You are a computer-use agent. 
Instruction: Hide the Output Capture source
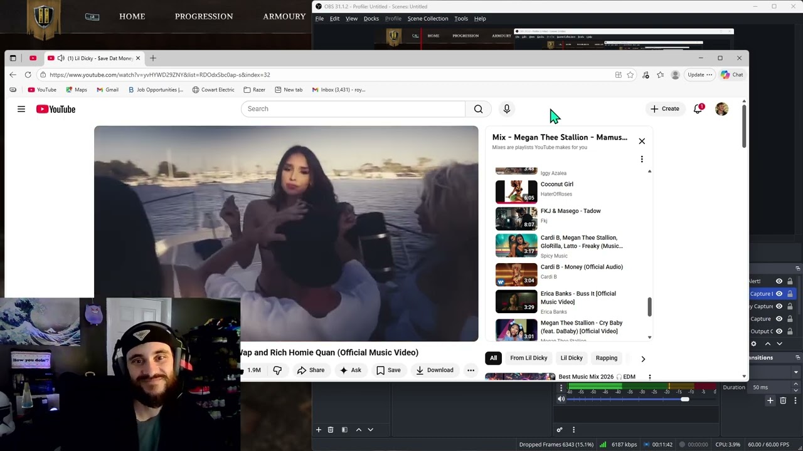pos(779,331)
